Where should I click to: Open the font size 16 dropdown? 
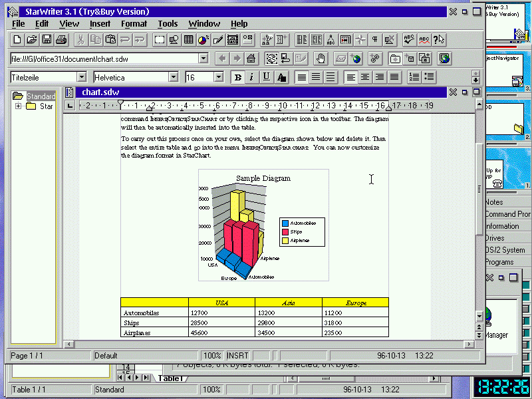click(219, 77)
